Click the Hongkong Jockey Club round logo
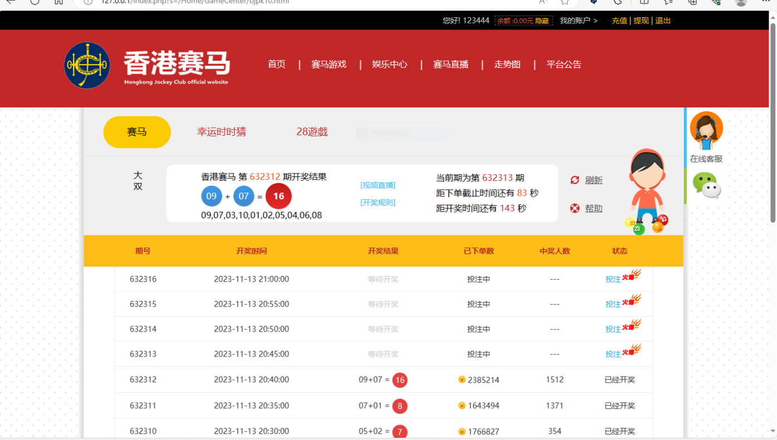This screenshot has width=777, height=440. pos(87,65)
